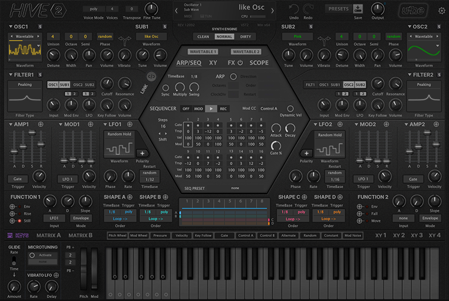Click the AMP2 modulation target crosshair
The width and height of the screenshot is (449, 301).
436,124
